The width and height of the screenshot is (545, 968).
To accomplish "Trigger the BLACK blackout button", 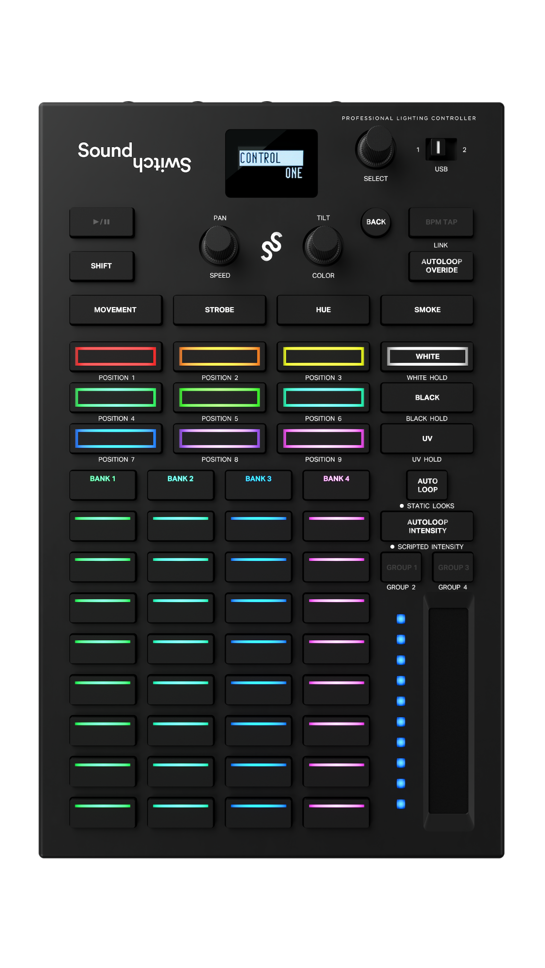I will (427, 398).
